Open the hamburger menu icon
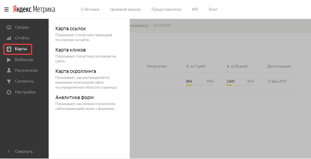Image resolution: width=311 pixels, height=159 pixels. pyautogui.click(x=6, y=9)
